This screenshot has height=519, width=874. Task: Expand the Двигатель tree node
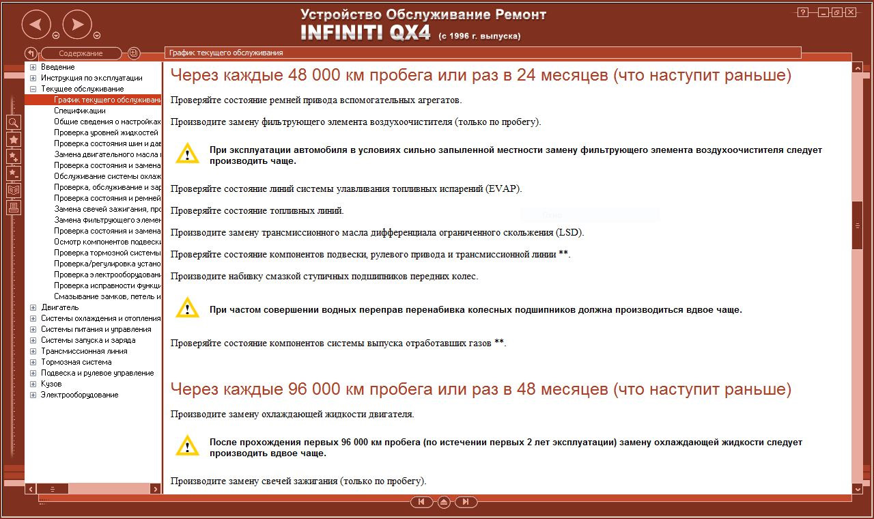tap(33, 307)
